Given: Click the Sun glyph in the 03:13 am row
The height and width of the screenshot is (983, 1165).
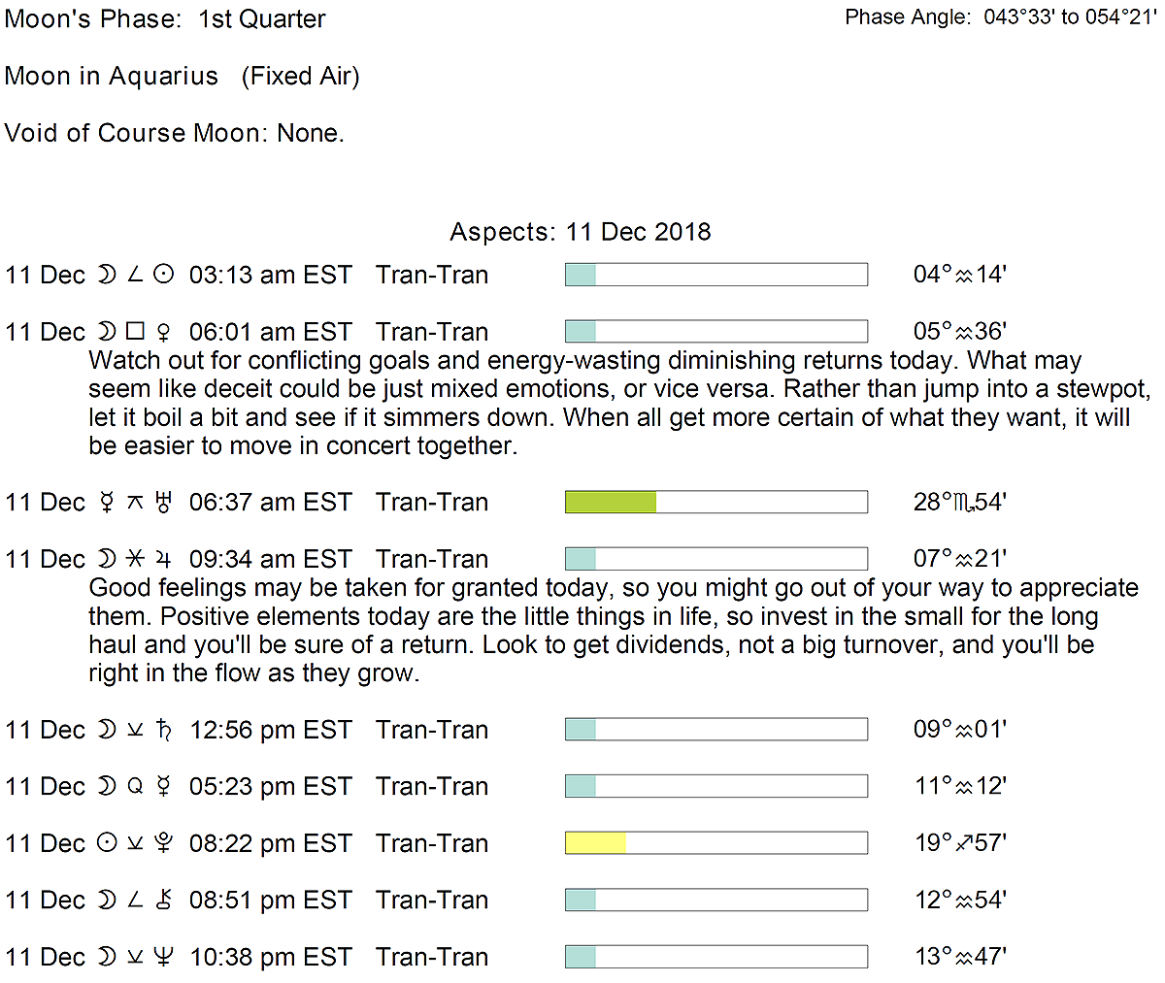Looking at the screenshot, I should 164,275.
